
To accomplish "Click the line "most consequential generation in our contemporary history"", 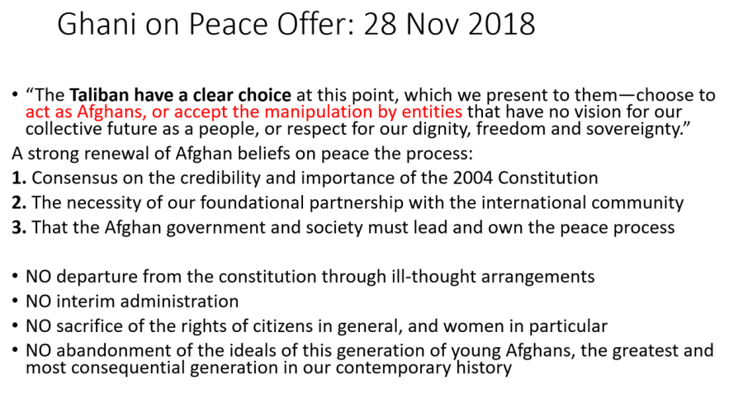I will (x=268, y=367).
